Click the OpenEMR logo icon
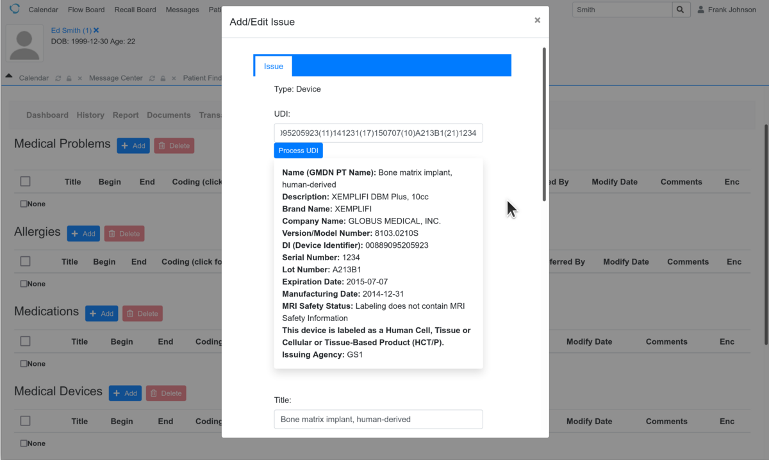This screenshot has width=769, height=460. (x=14, y=9)
